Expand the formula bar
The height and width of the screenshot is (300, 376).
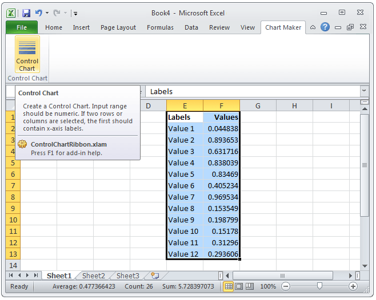(x=364, y=91)
